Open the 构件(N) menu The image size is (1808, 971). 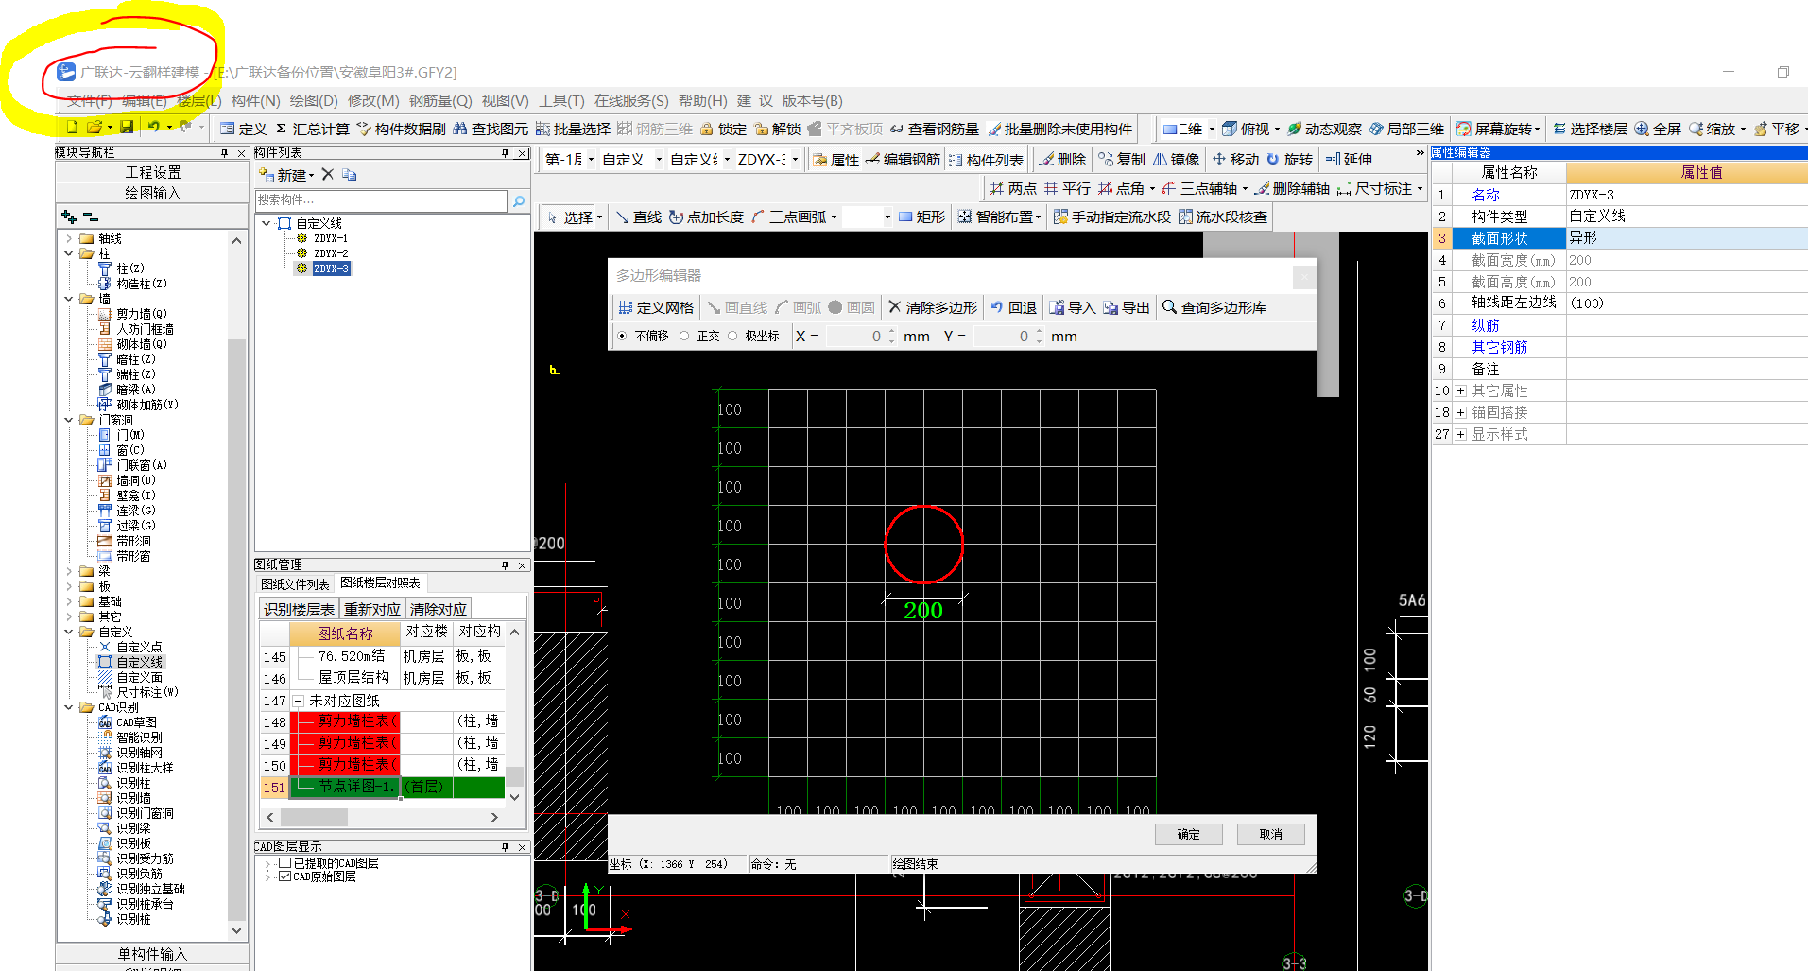point(255,101)
